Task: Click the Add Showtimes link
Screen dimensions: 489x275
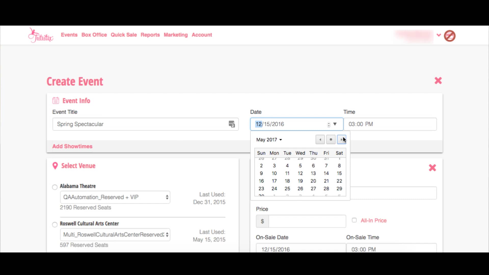Action: 72,146
